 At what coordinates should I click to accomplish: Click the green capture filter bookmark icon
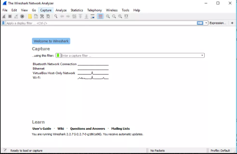pos(58,55)
